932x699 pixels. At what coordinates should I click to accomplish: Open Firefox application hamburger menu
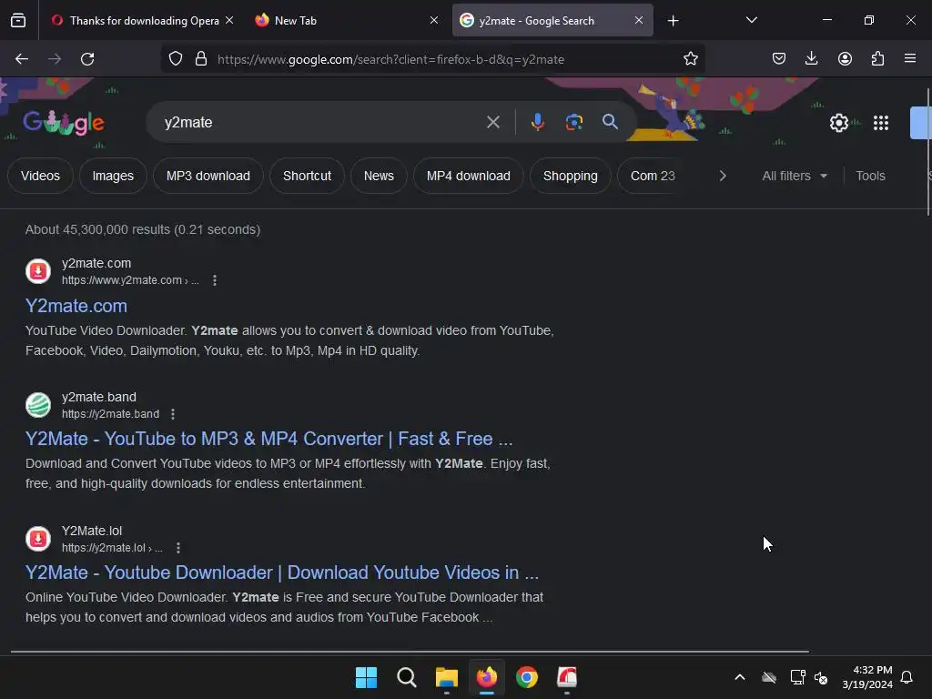pos(910,59)
